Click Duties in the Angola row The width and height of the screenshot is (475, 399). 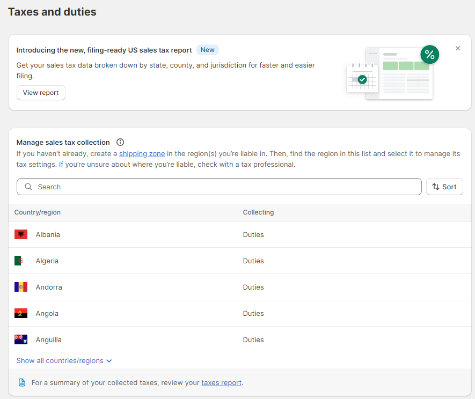coord(253,314)
